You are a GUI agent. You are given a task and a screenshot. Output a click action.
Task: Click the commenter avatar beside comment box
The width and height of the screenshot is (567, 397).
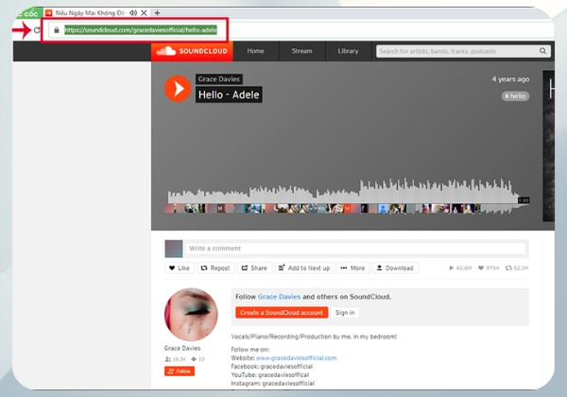[174, 249]
